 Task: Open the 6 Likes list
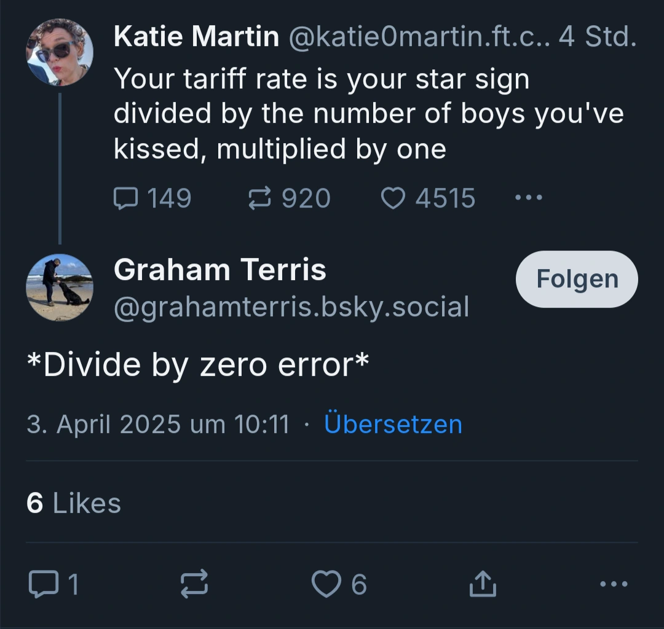tap(74, 502)
